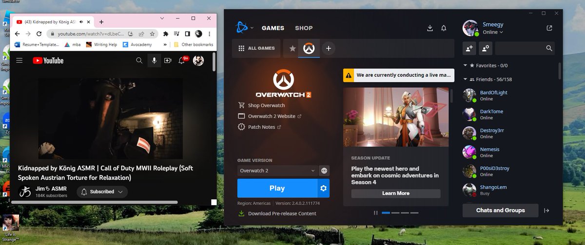Screen dimensions: 585x245
Task: Select friend BardOfLight
Action: 508,95
